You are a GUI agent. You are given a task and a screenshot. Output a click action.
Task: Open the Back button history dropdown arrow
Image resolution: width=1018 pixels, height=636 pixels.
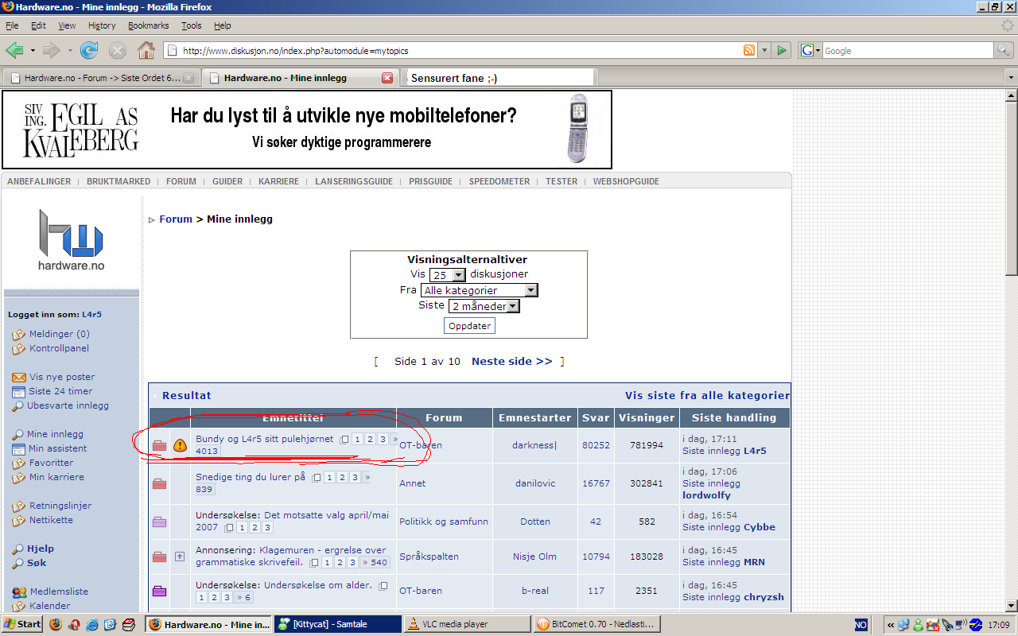coord(33,50)
